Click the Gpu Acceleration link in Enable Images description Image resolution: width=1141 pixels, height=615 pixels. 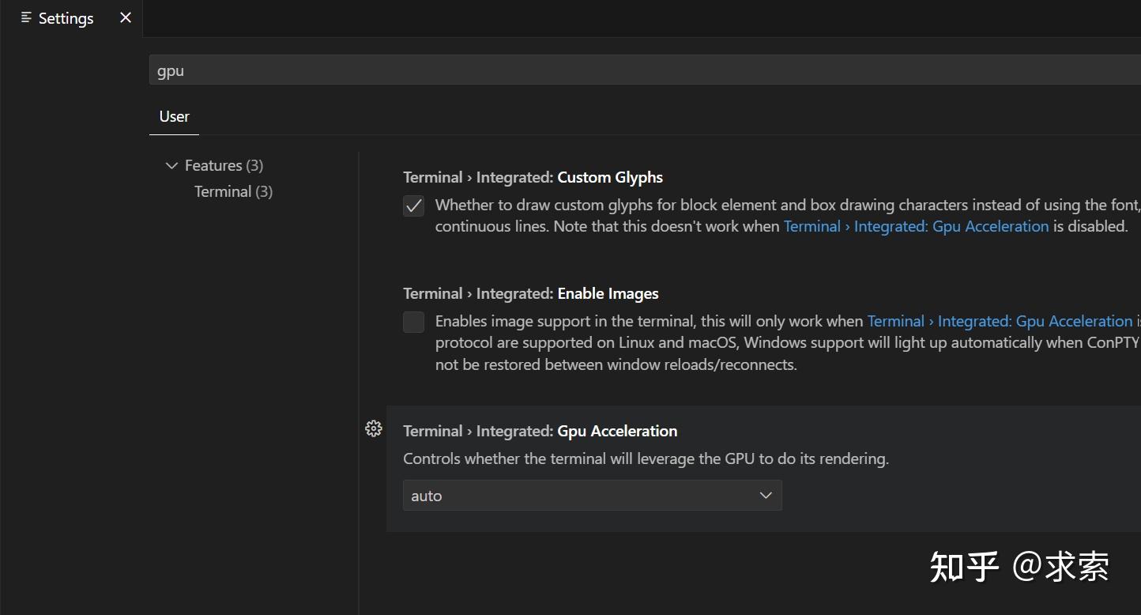coord(1001,321)
